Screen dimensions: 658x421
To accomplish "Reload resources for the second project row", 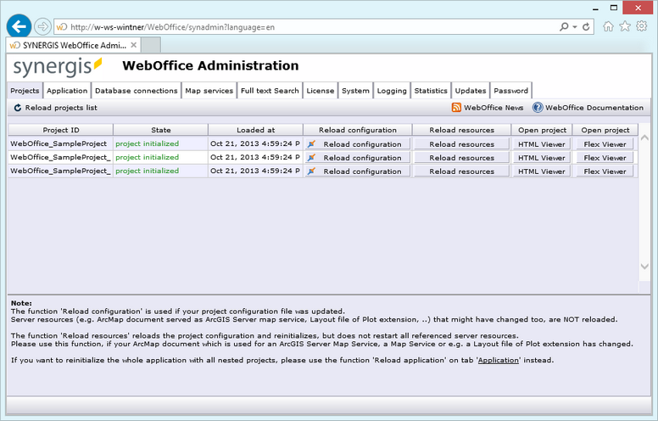I will coord(461,158).
